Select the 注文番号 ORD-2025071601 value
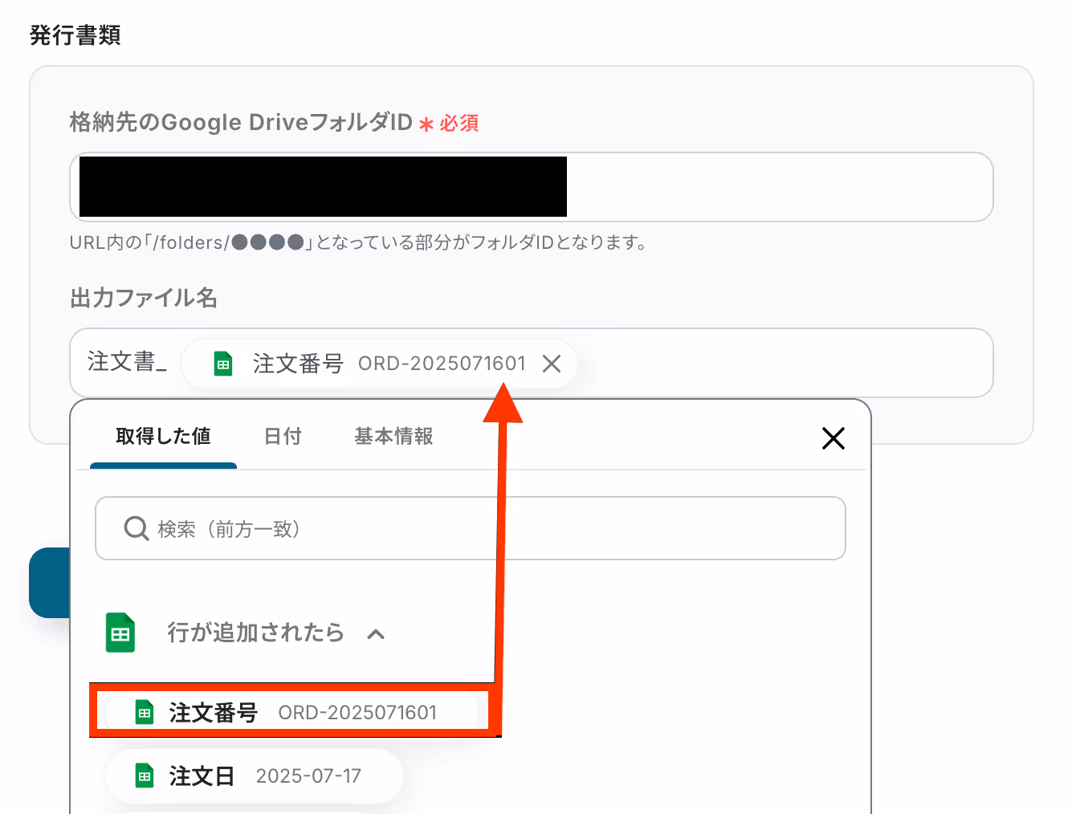1076x814 pixels. [291, 712]
